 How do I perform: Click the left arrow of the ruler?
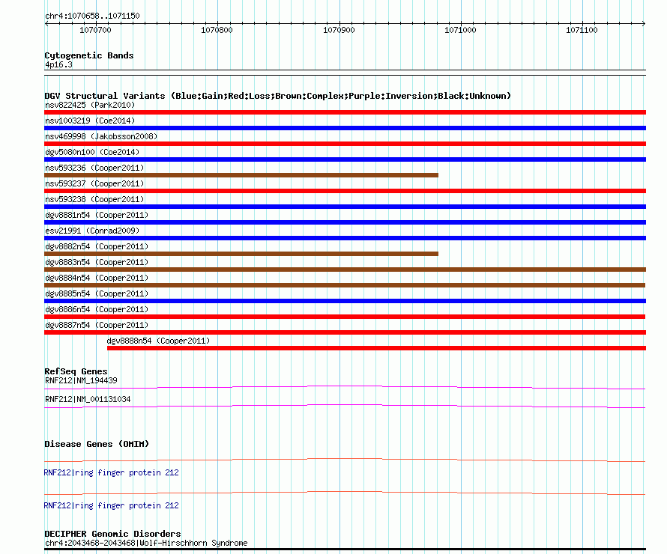pyautogui.click(x=46, y=23)
